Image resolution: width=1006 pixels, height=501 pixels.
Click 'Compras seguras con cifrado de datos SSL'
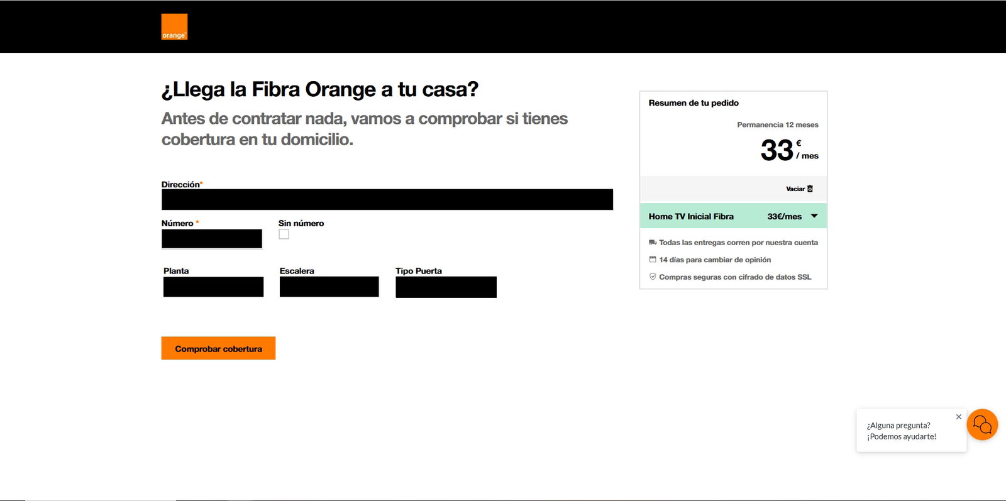pyautogui.click(x=735, y=277)
